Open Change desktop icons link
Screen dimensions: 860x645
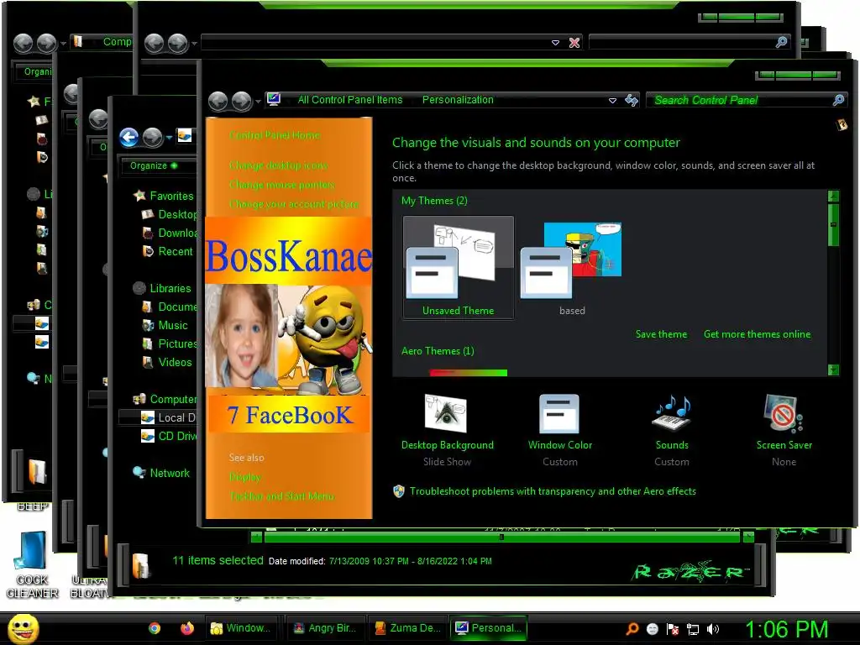279,165
